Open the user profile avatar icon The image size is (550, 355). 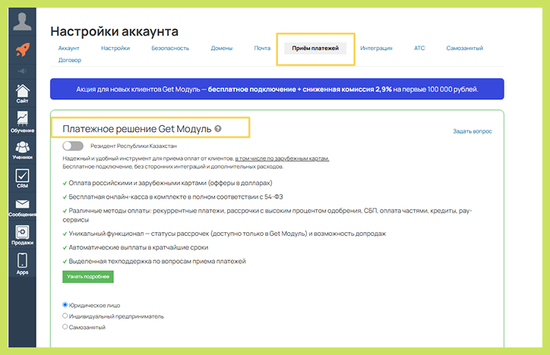(x=22, y=22)
